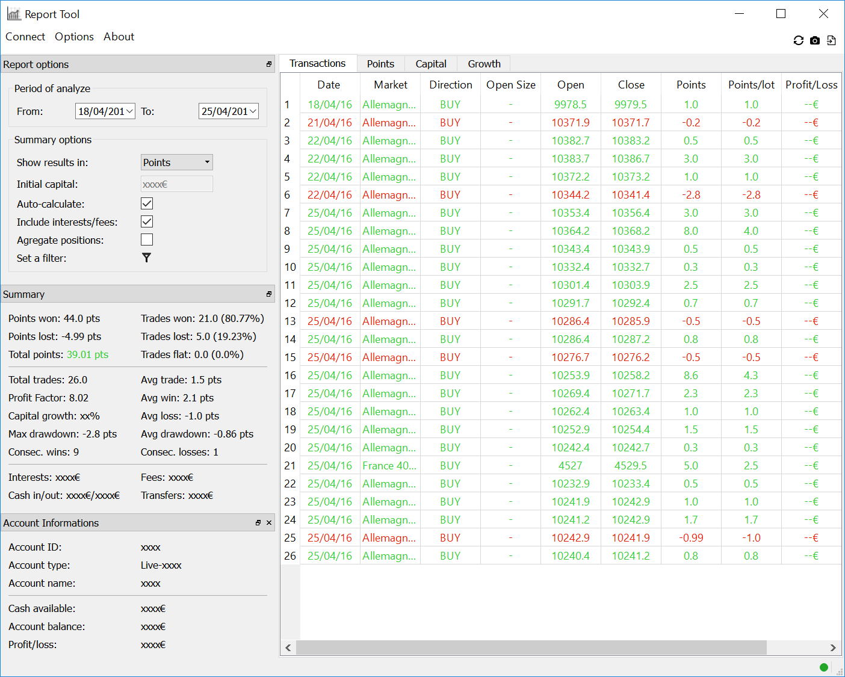The height and width of the screenshot is (677, 845).
Task: Float the Summary panel
Action: pos(269,294)
